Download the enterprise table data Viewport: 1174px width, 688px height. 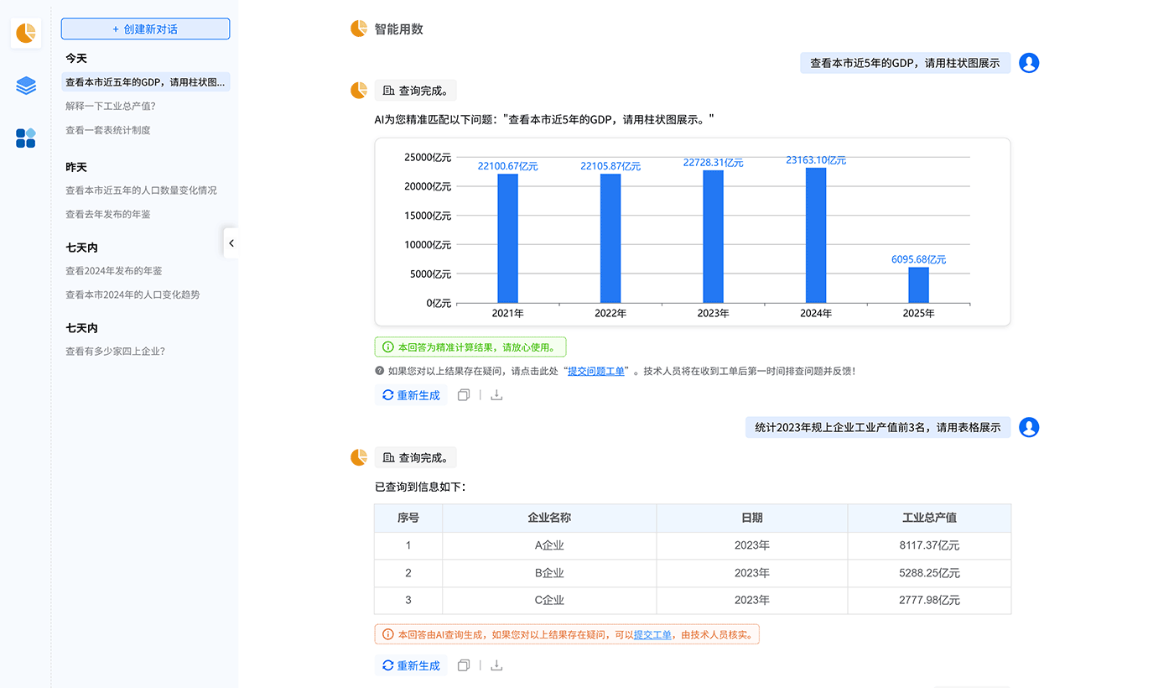click(496, 665)
